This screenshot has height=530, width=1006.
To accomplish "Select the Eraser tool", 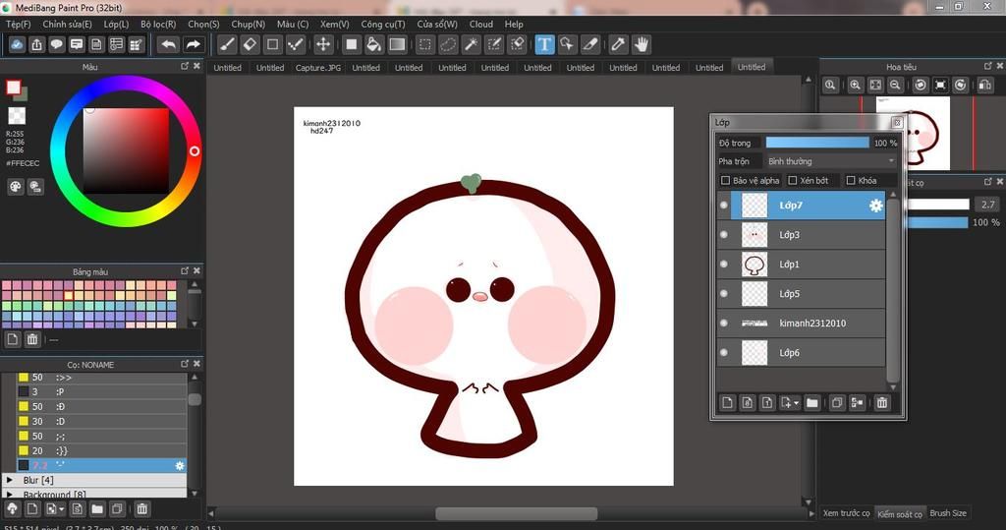I will pyautogui.click(x=251, y=44).
